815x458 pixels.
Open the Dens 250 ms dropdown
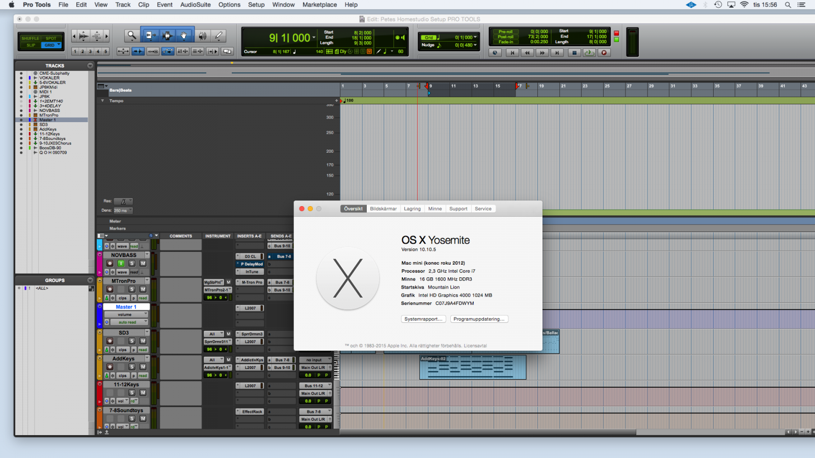coord(123,210)
